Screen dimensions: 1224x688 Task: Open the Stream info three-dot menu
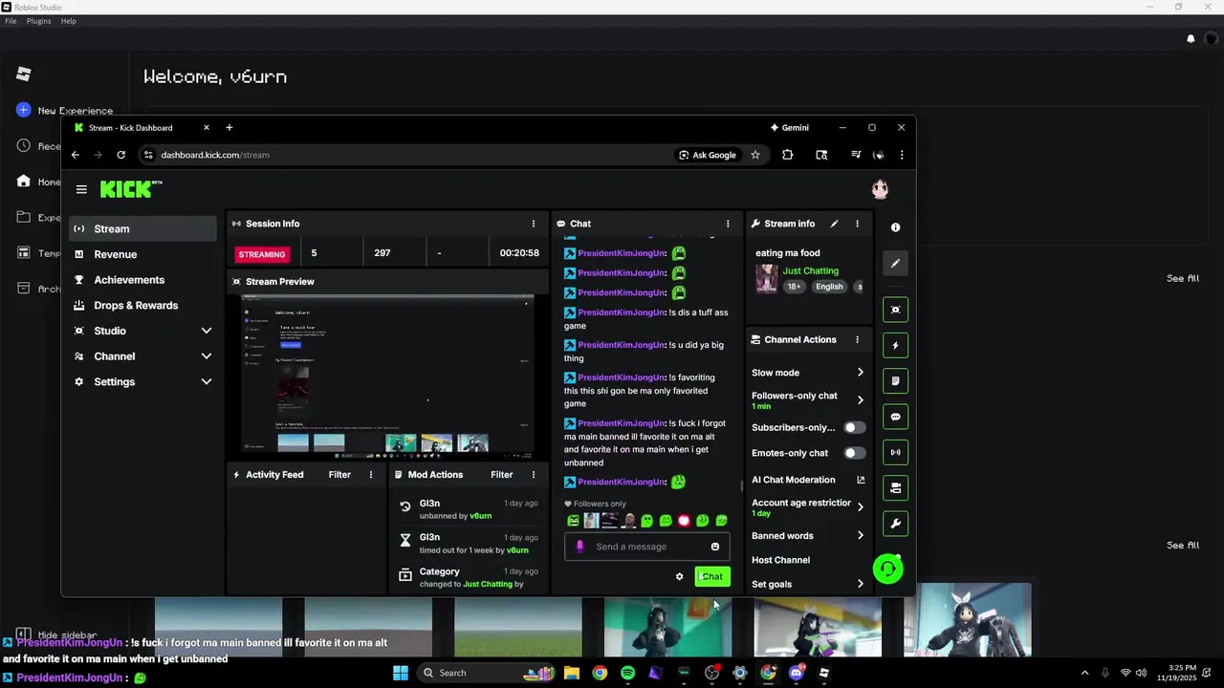coord(857,224)
